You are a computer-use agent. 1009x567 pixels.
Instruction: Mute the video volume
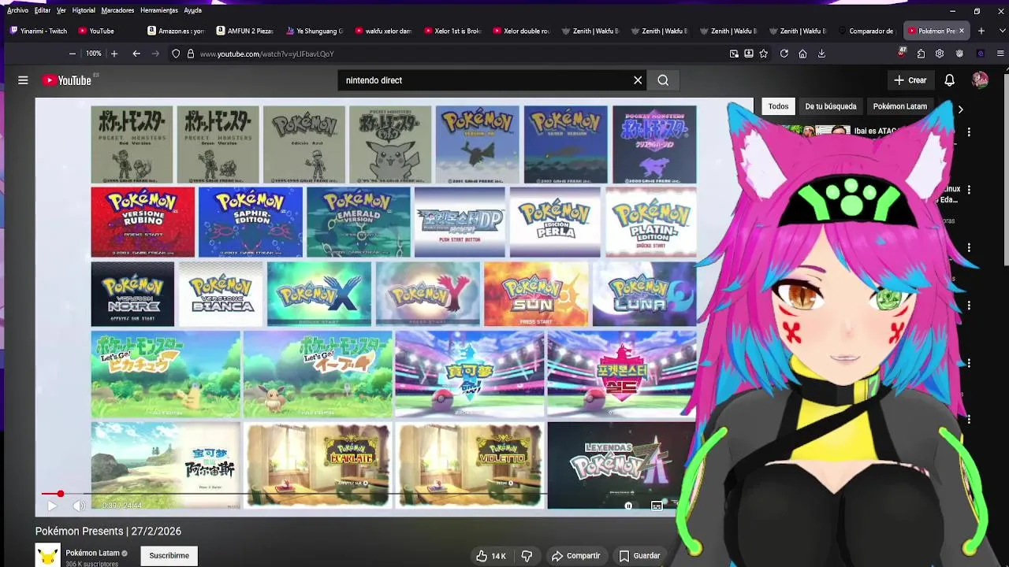pyautogui.click(x=79, y=506)
